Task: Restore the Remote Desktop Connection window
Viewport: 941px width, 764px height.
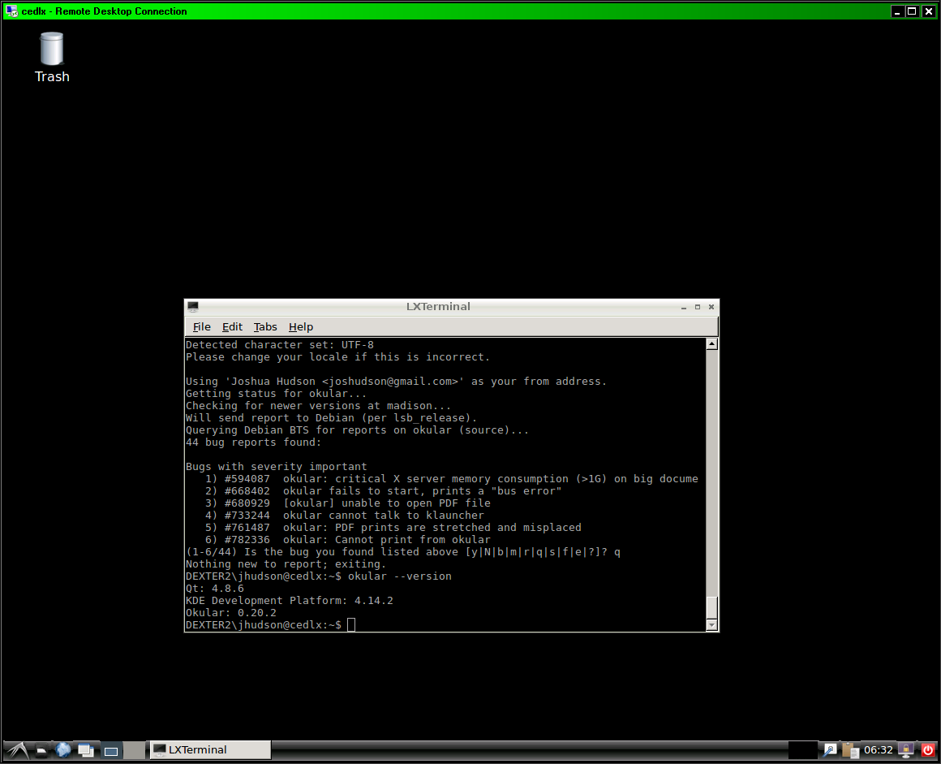Action: click(x=912, y=11)
